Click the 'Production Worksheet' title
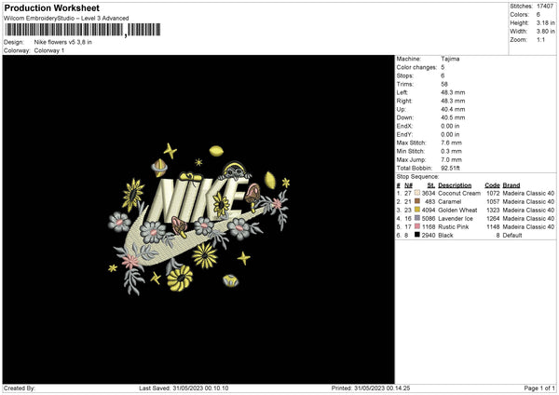 pyautogui.click(x=51, y=7)
